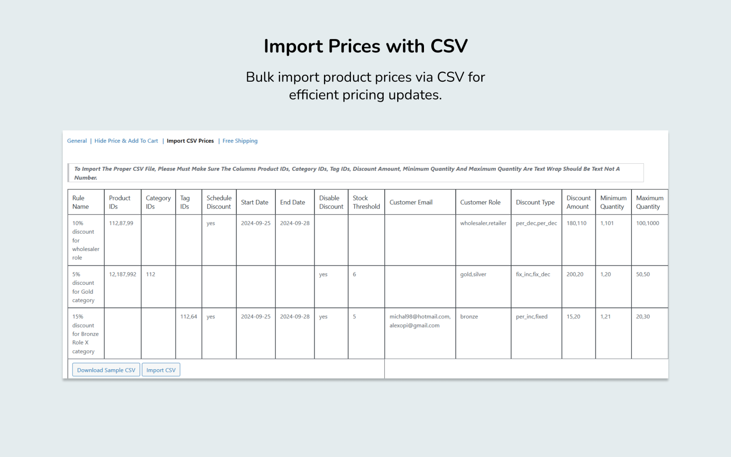Open the Free Shipping tab
Screen dimensions: 731x457
click(x=240, y=141)
